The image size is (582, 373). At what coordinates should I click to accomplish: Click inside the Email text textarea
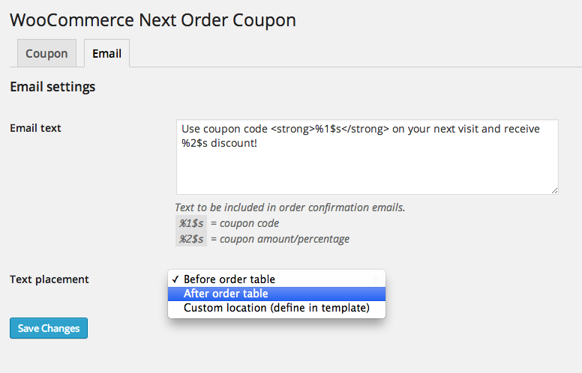(366, 169)
